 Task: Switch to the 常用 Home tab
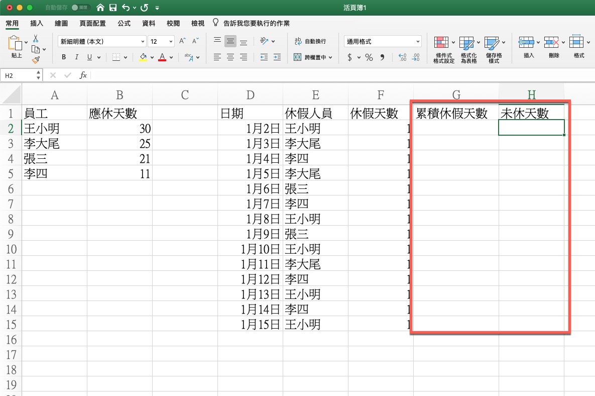[12, 23]
